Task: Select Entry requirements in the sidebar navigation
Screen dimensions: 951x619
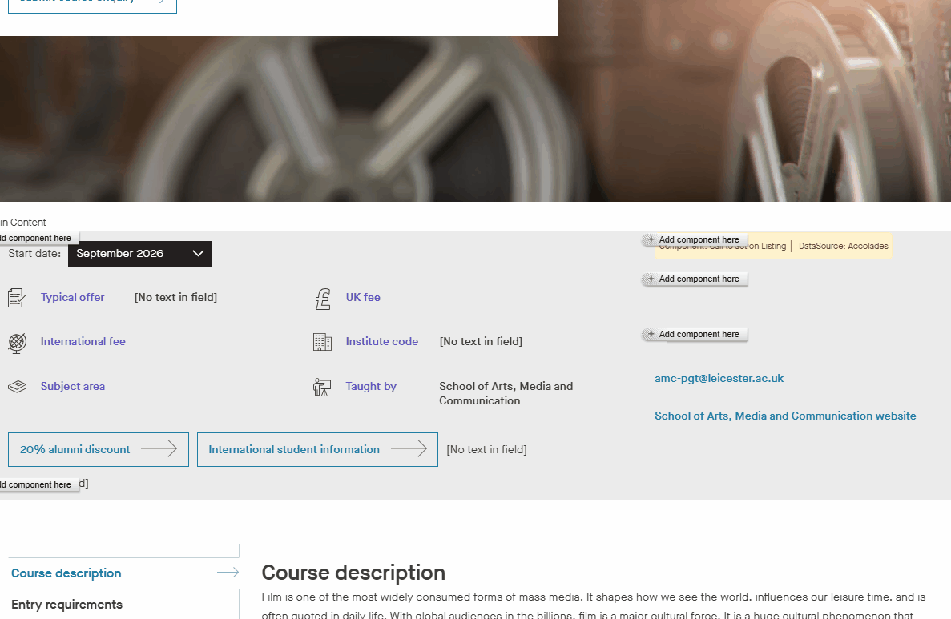Action: click(x=66, y=604)
